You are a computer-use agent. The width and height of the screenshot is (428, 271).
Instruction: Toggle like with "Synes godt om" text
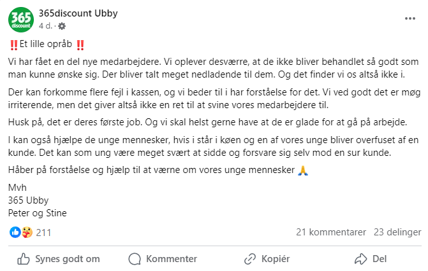pyautogui.click(x=68, y=259)
